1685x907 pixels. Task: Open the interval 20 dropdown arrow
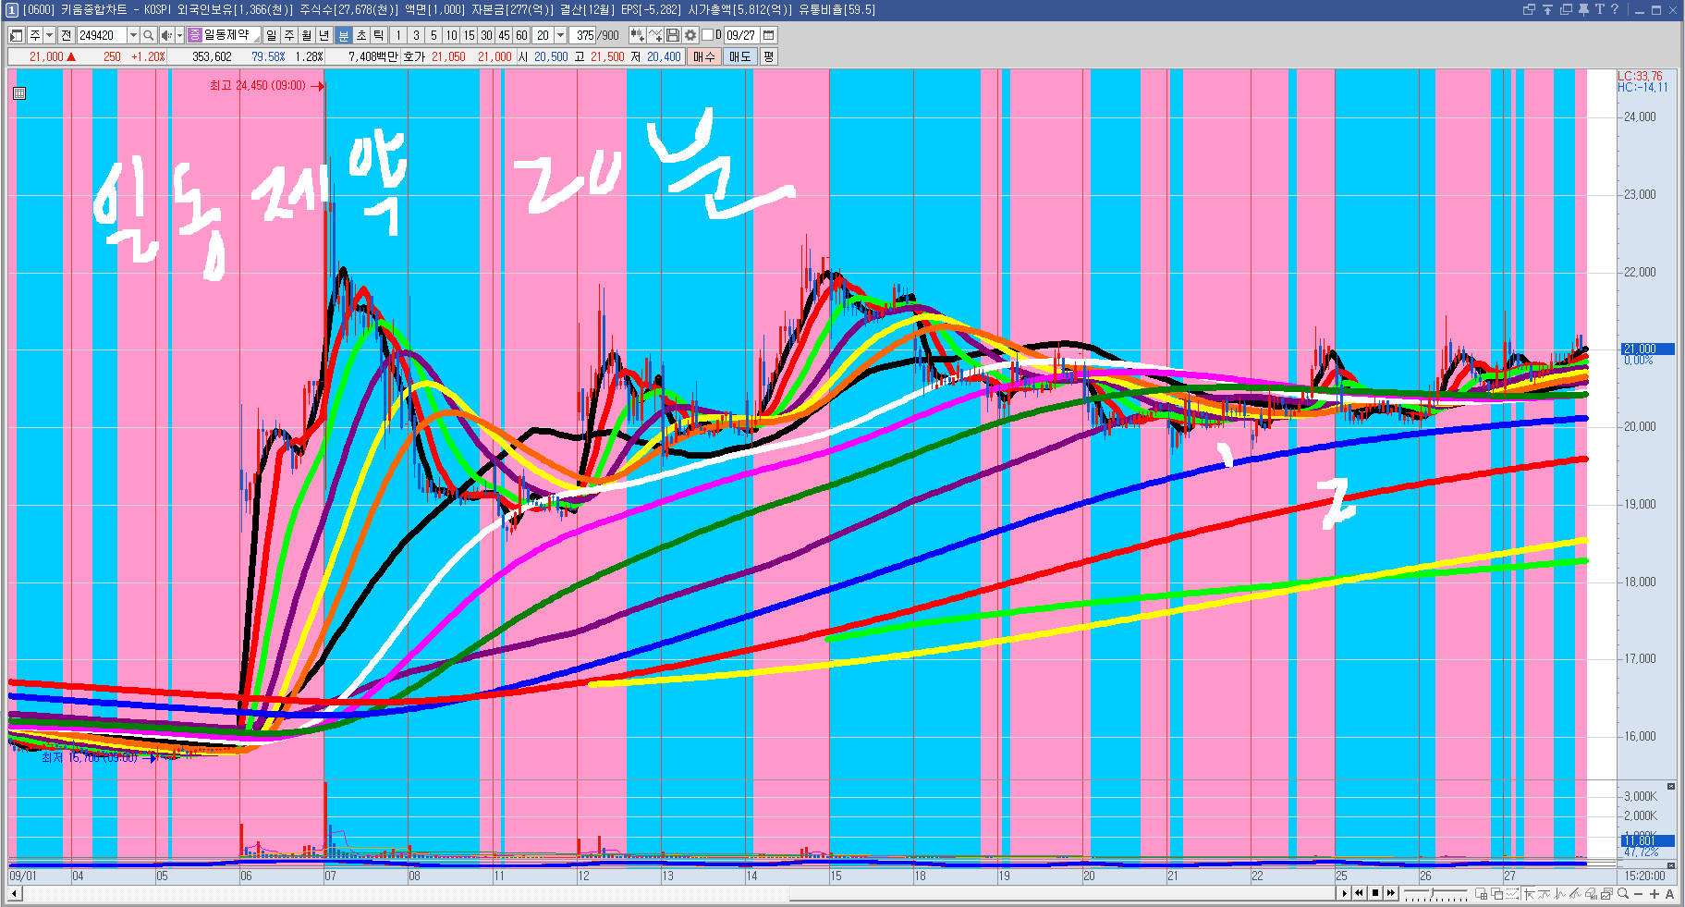pyautogui.click(x=560, y=35)
